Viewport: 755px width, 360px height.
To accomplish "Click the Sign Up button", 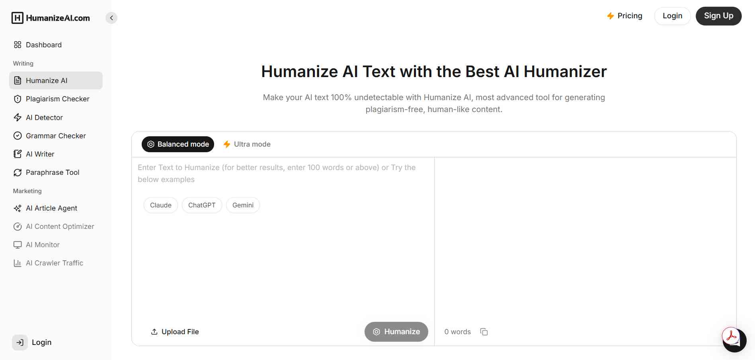I will [x=718, y=15].
